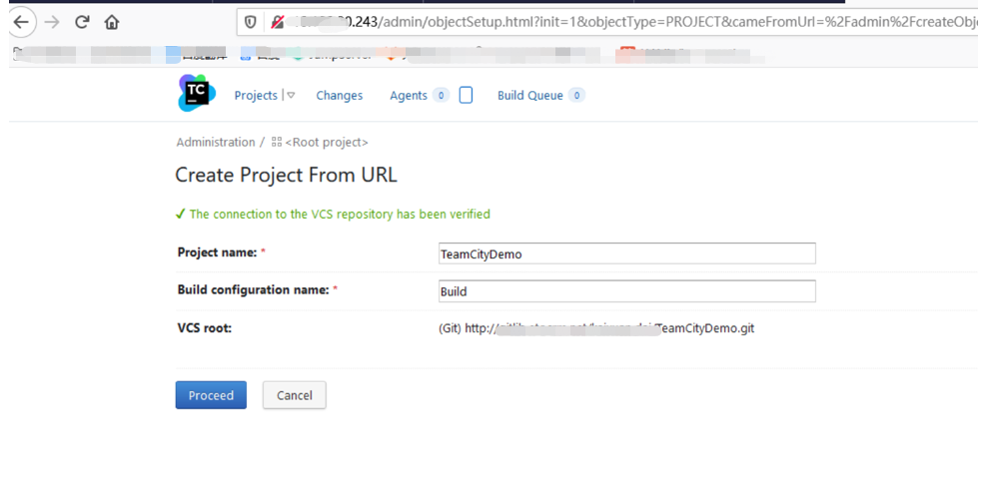Image resolution: width=991 pixels, height=500 pixels.
Task: Click the Proceed button
Action: [211, 395]
